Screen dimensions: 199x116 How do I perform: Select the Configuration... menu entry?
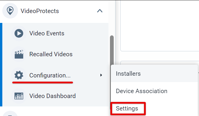point(50,75)
